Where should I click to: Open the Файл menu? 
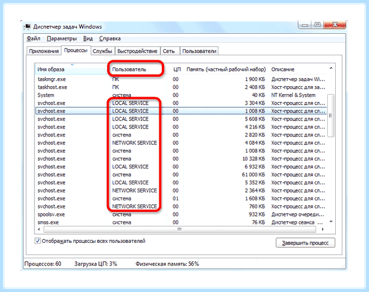click(x=33, y=38)
